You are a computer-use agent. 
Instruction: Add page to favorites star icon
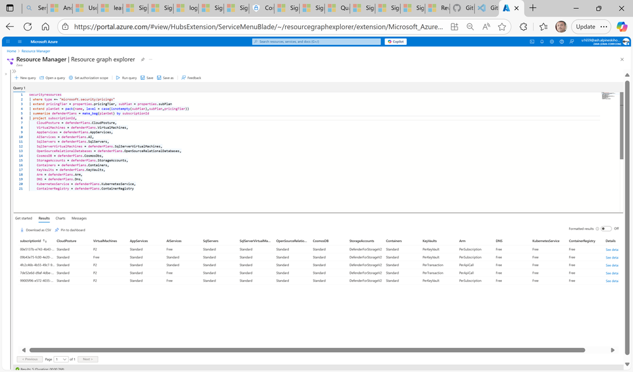502,27
